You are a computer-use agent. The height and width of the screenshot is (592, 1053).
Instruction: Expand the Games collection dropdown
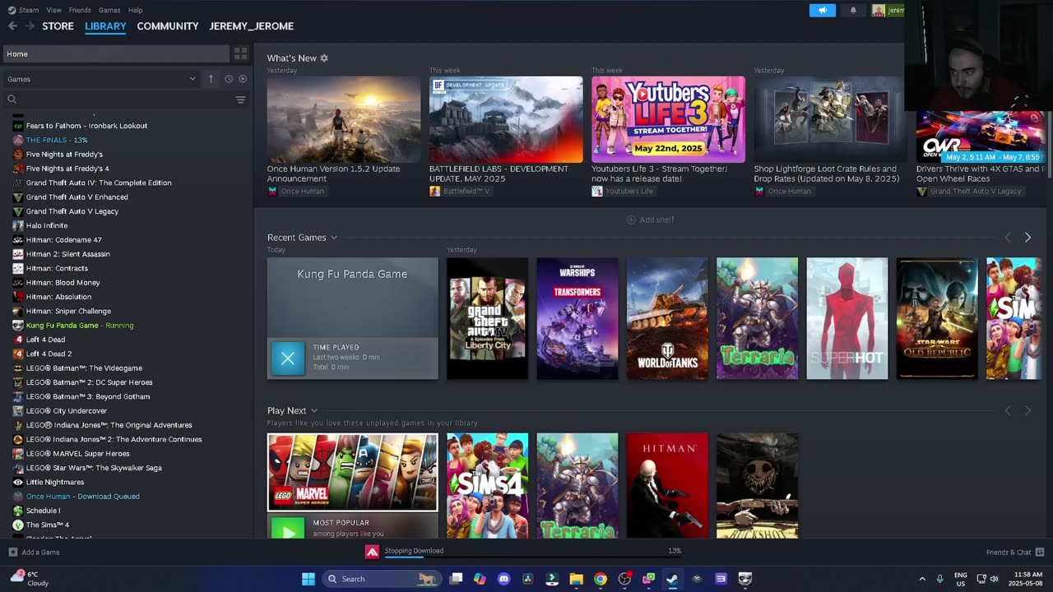tap(193, 79)
